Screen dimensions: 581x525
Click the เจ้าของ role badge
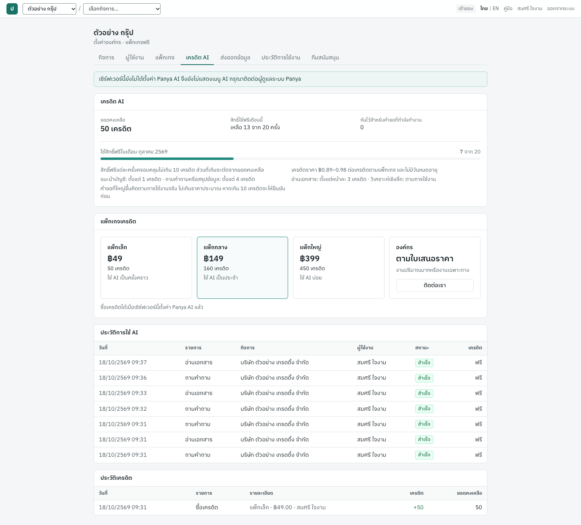pyautogui.click(x=466, y=8)
